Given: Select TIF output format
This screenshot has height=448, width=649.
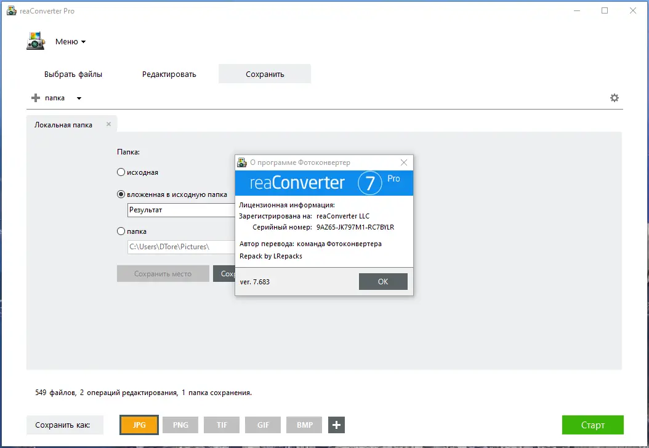Looking at the screenshot, I should coord(221,425).
